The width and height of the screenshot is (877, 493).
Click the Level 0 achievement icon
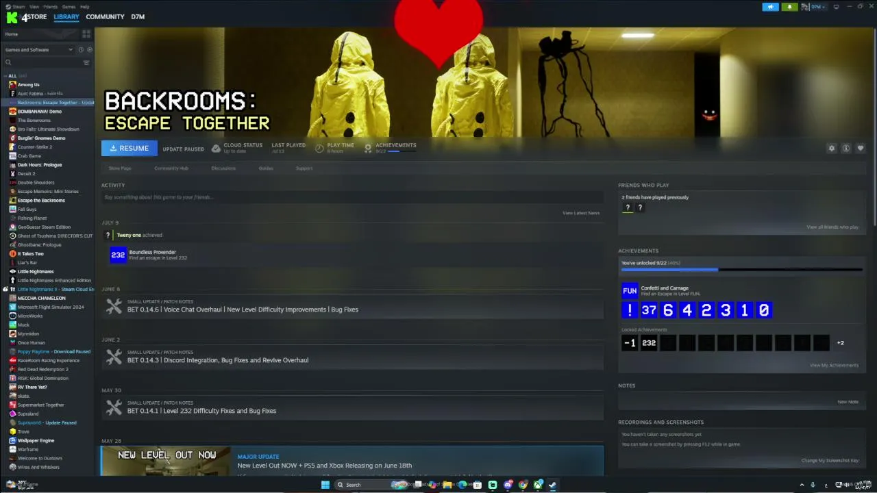coord(764,310)
